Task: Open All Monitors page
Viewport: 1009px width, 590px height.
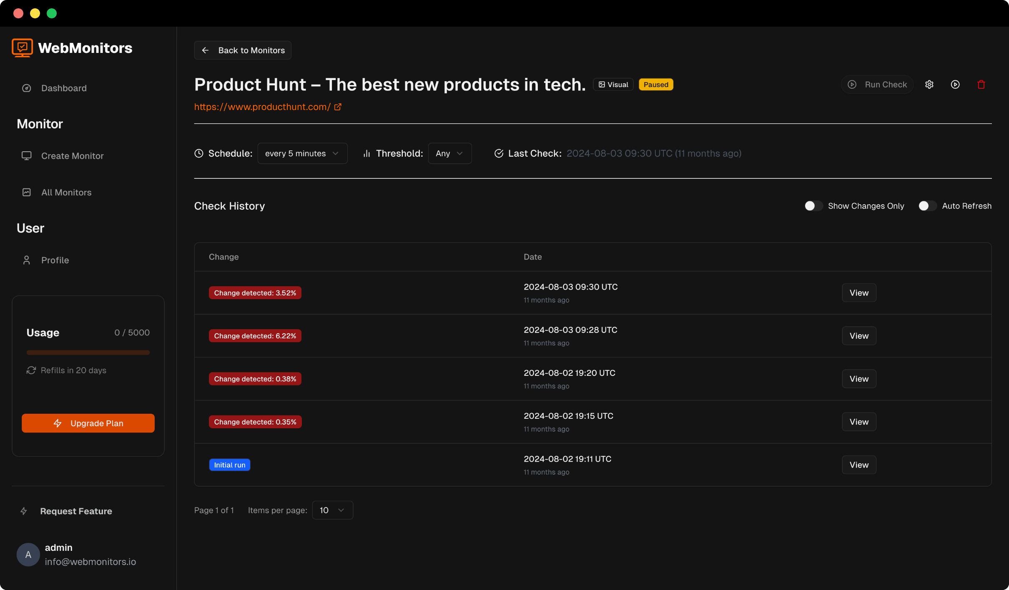Action: pyautogui.click(x=66, y=192)
